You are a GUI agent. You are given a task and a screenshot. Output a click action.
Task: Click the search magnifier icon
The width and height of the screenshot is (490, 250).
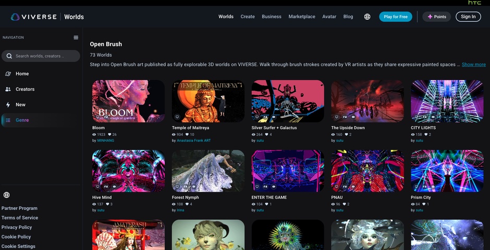[x=9, y=56]
